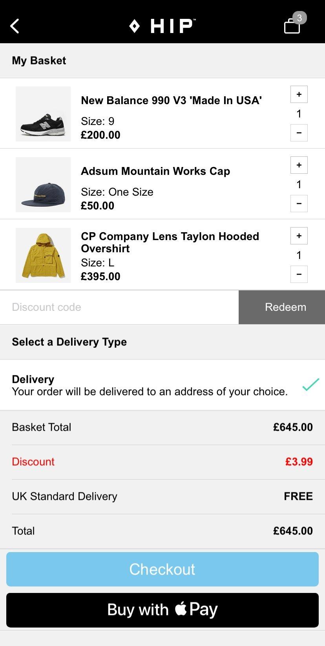Increase New Balance 990 V3 quantity

(299, 94)
